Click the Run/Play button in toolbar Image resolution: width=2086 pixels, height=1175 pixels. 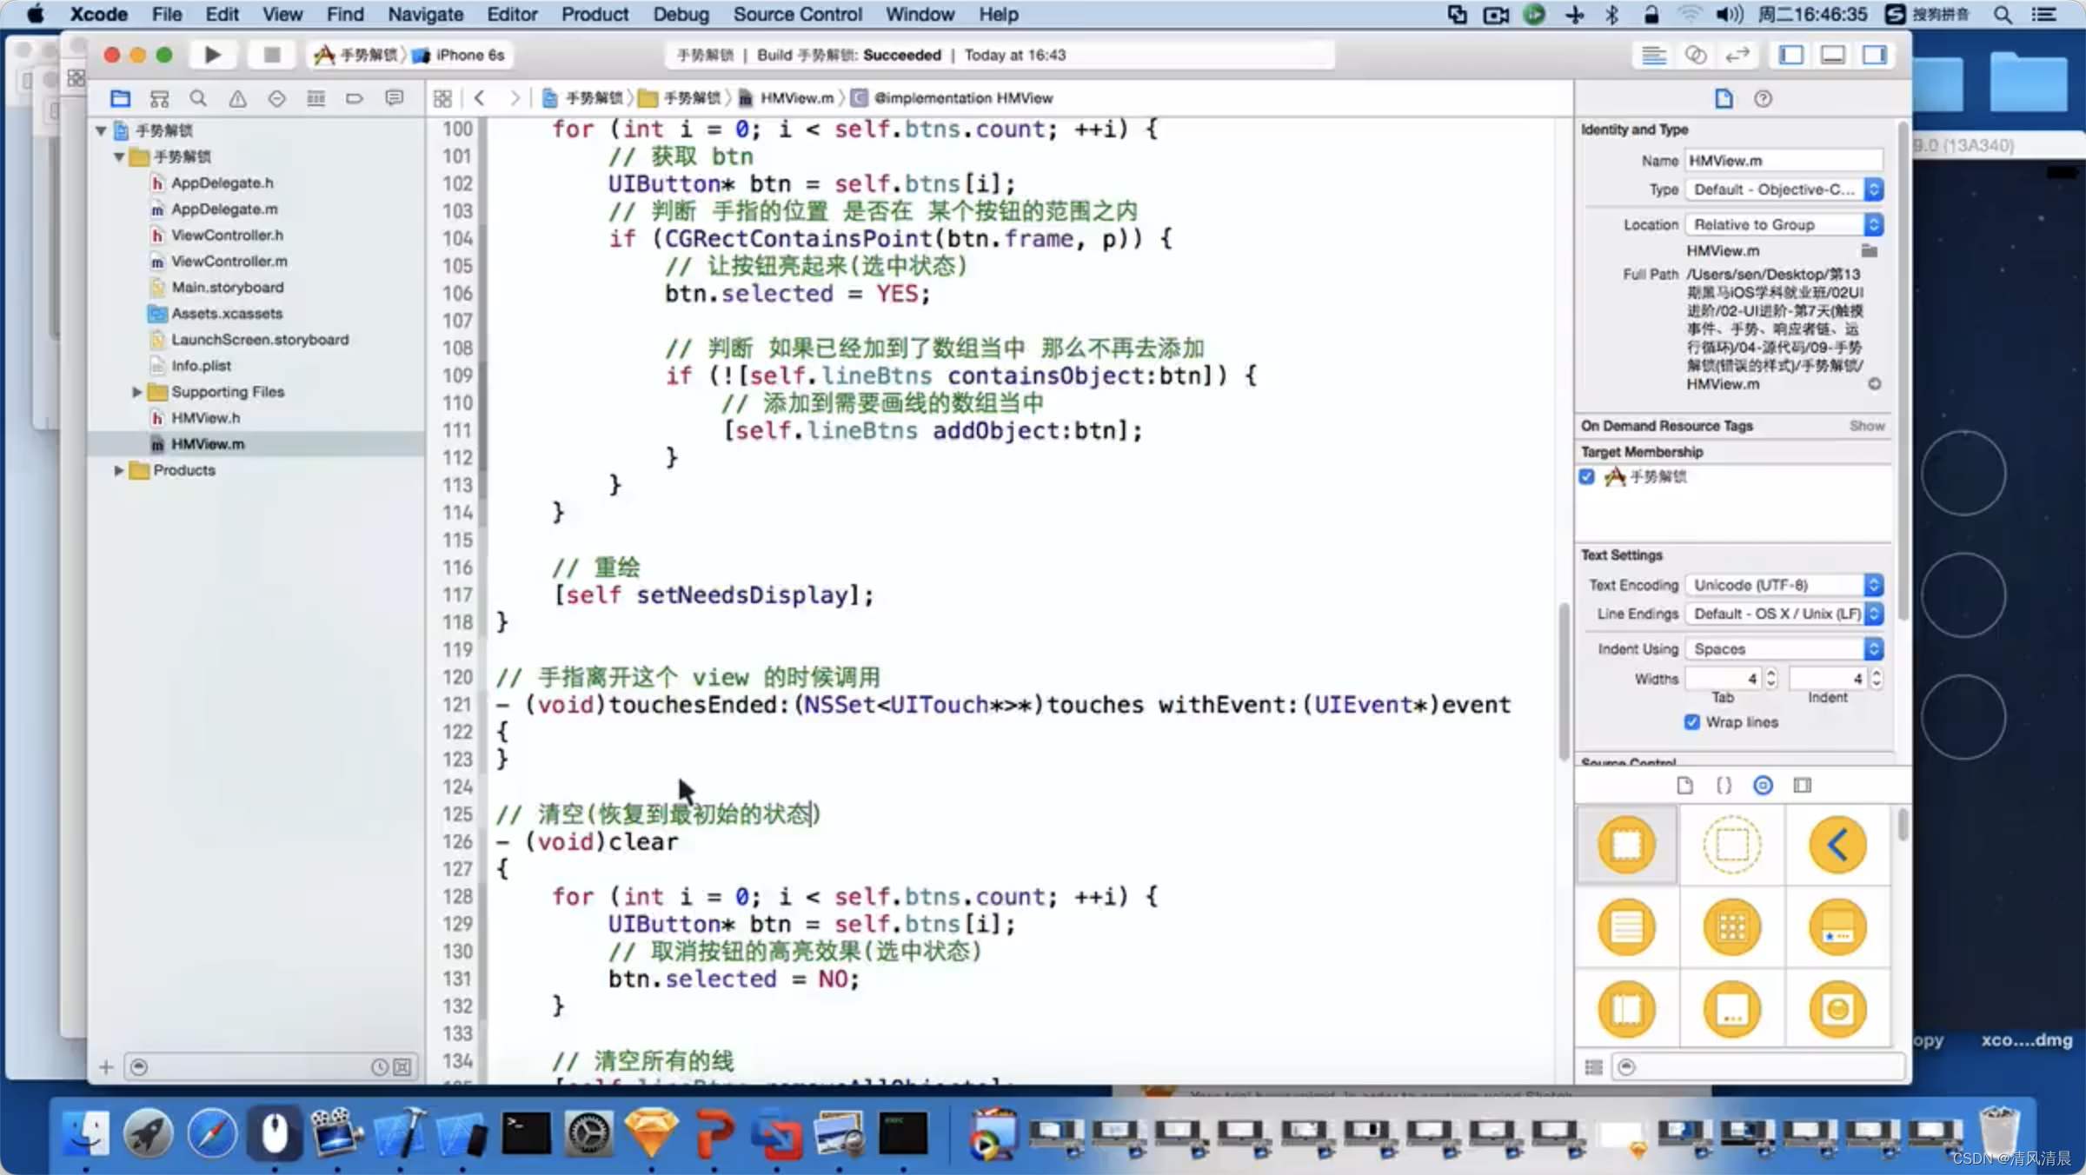click(212, 55)
